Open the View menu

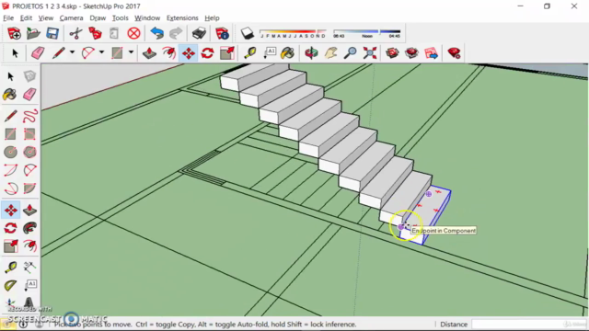coord(46,18)
